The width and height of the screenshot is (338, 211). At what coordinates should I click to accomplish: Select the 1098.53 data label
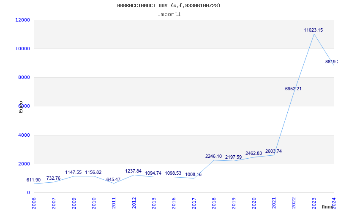point(173,173)
